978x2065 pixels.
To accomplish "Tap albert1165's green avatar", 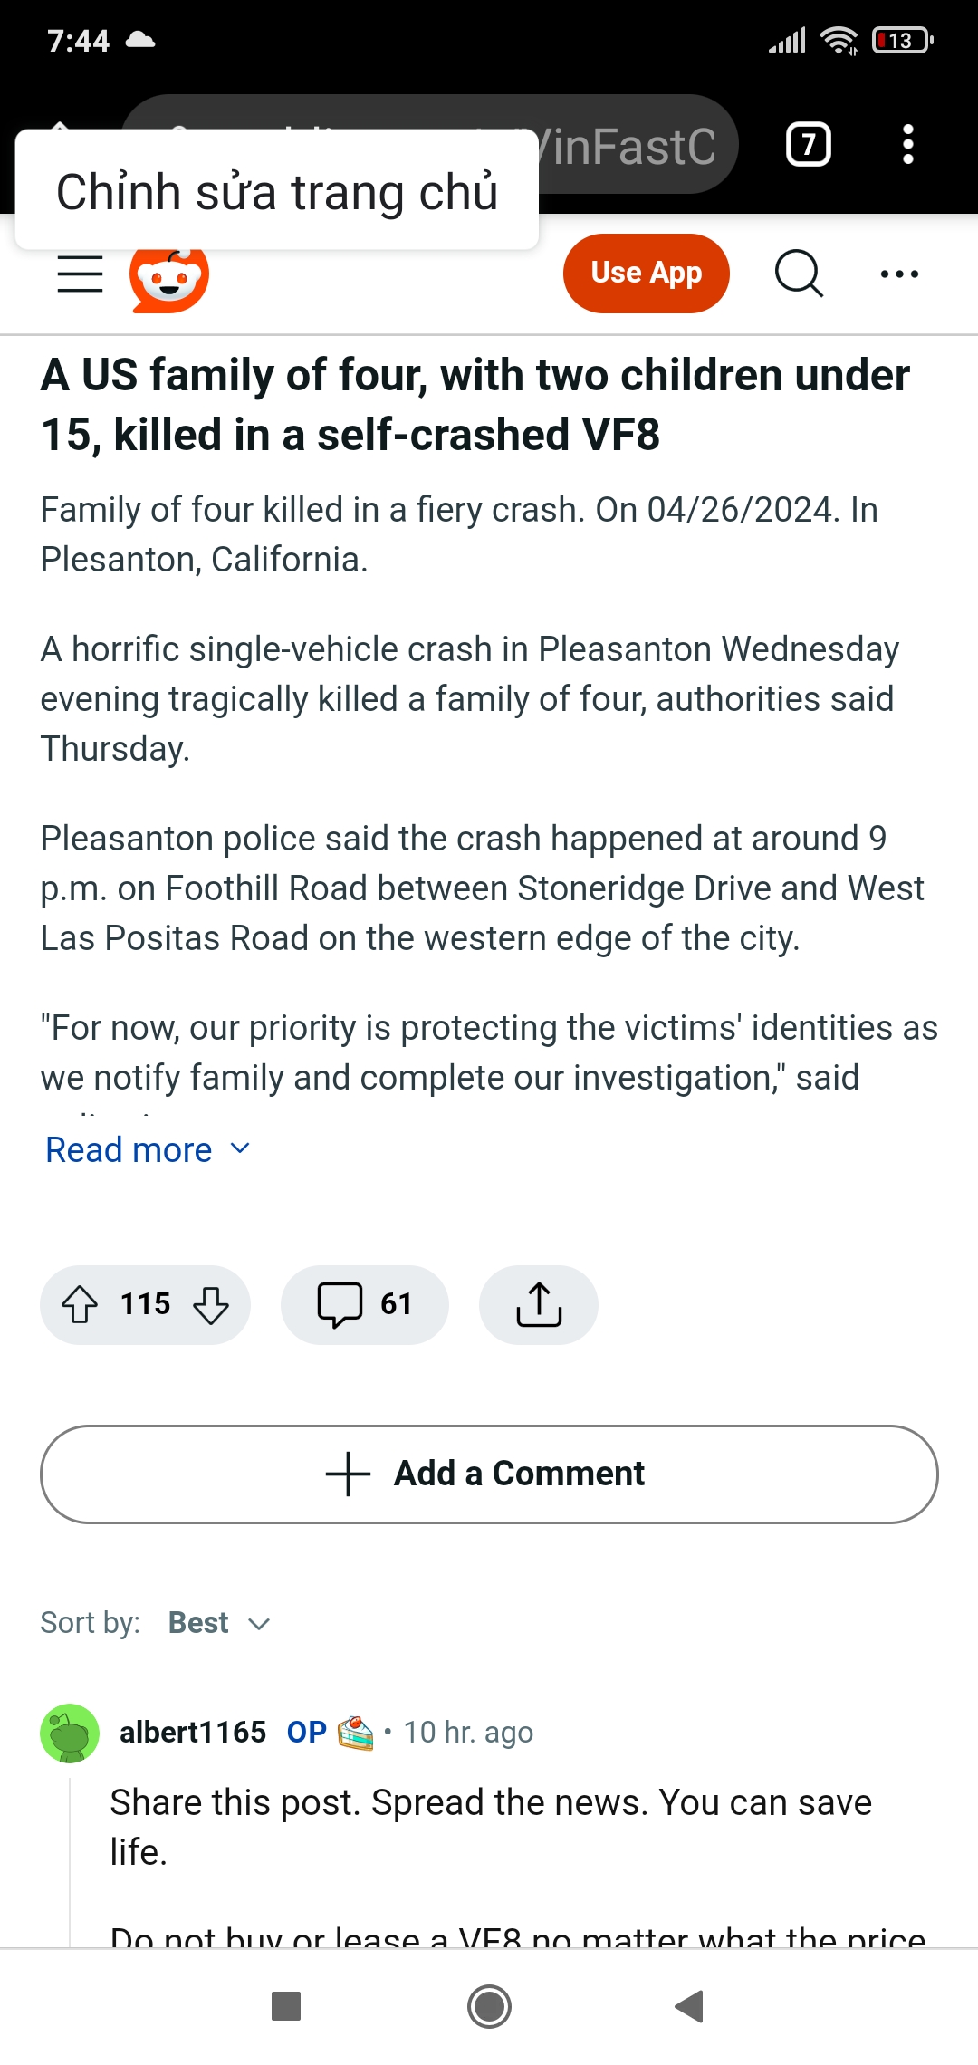I will (x=70, y=1734).
